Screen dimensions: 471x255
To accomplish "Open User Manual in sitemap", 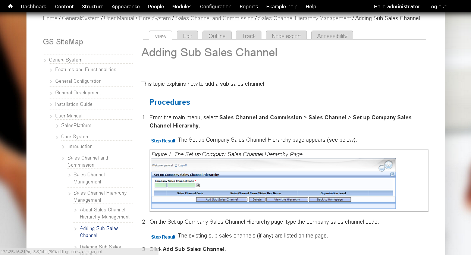I will (69, 116).
